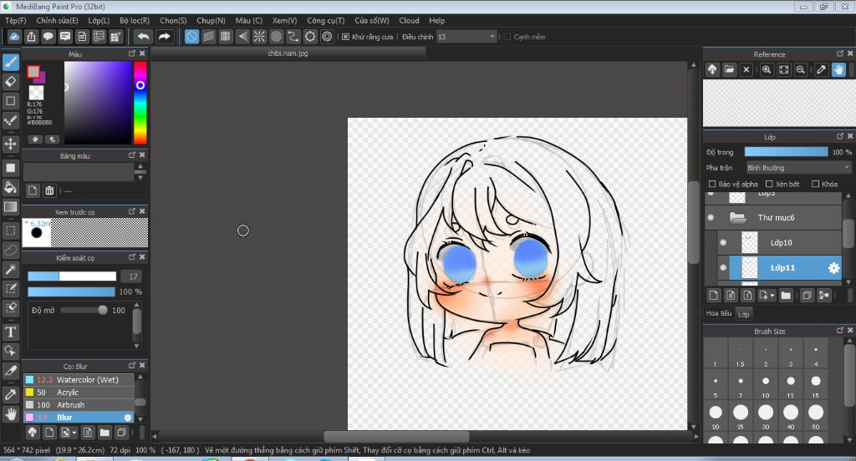Hide the Lớp11 layer visibility

click(x=723, y=268)
